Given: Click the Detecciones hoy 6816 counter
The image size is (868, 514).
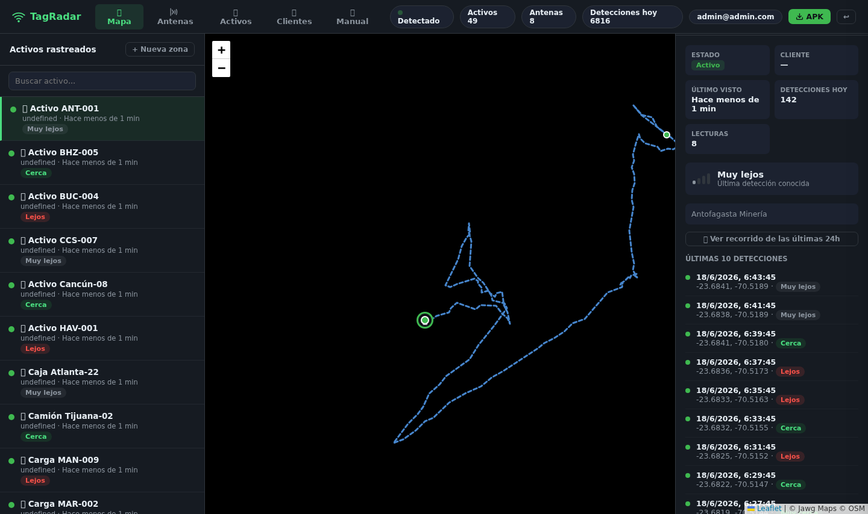Looking at the screenshot, I should pos(632,17).
